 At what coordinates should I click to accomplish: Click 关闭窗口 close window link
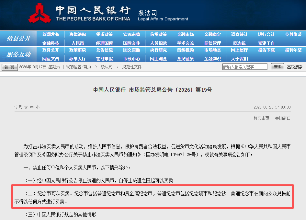[283, 118]
